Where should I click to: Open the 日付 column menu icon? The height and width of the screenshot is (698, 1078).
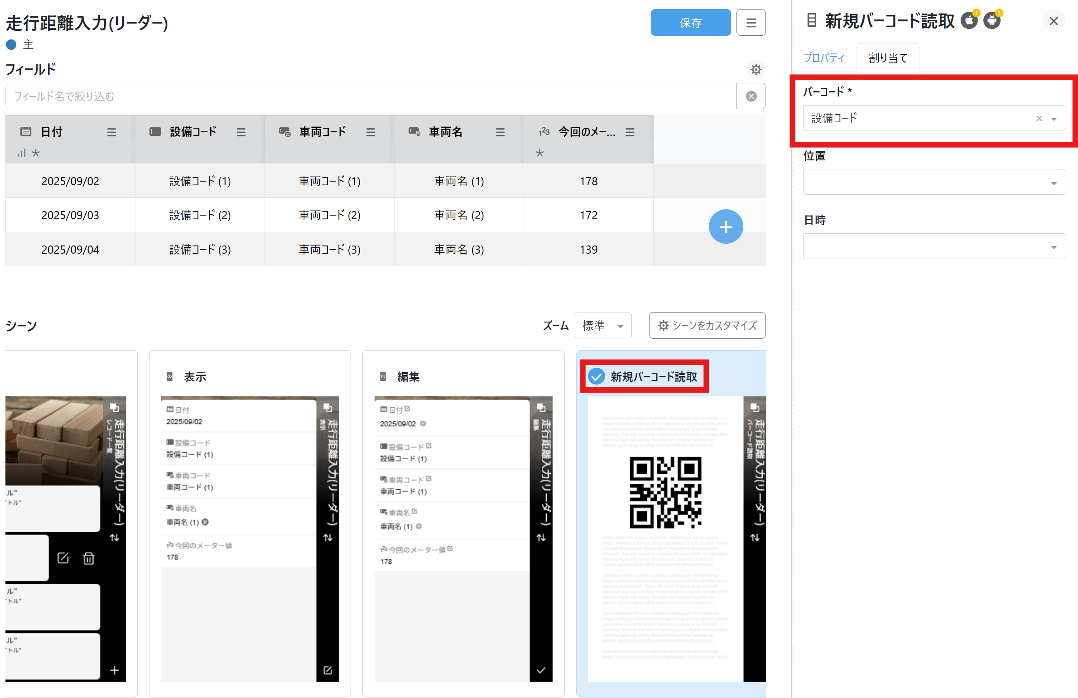click(x=111, y=132)
